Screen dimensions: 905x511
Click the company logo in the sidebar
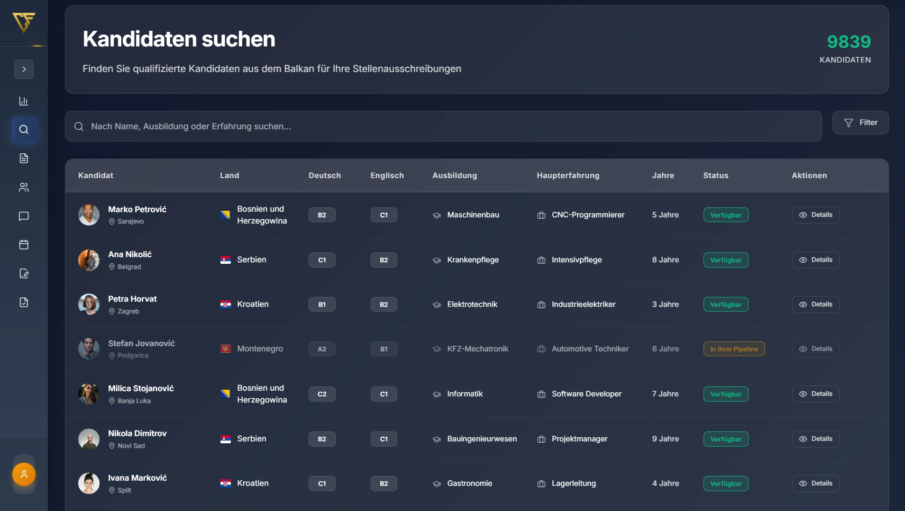[x=24, y=22]
